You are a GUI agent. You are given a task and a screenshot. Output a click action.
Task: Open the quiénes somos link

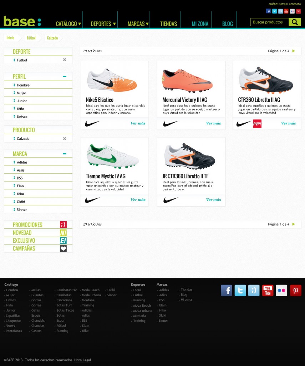278,4
